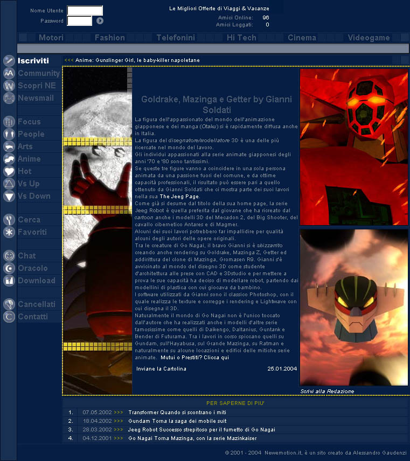This screenshot has width=410, height=461.
Task: Click the Amici Online count
Action: point(266,18)
